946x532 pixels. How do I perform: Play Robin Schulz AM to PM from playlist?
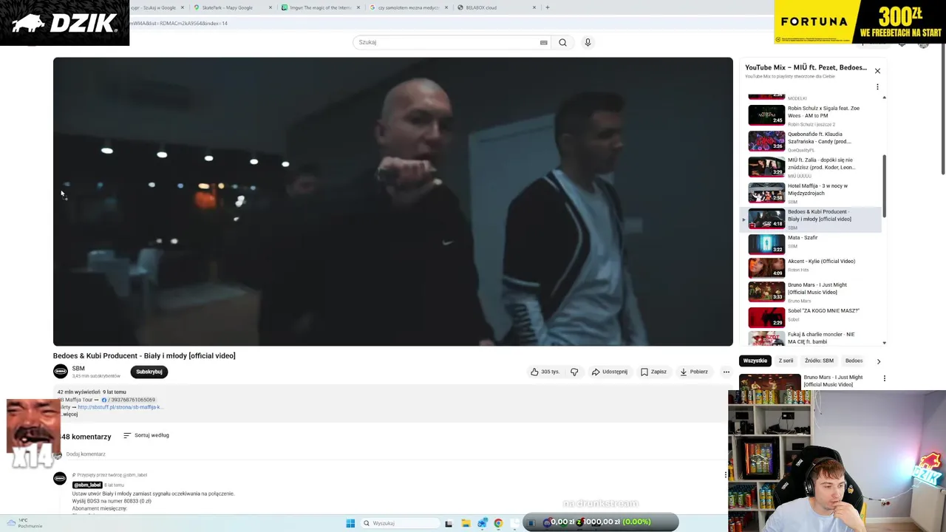tap(810, 115)
